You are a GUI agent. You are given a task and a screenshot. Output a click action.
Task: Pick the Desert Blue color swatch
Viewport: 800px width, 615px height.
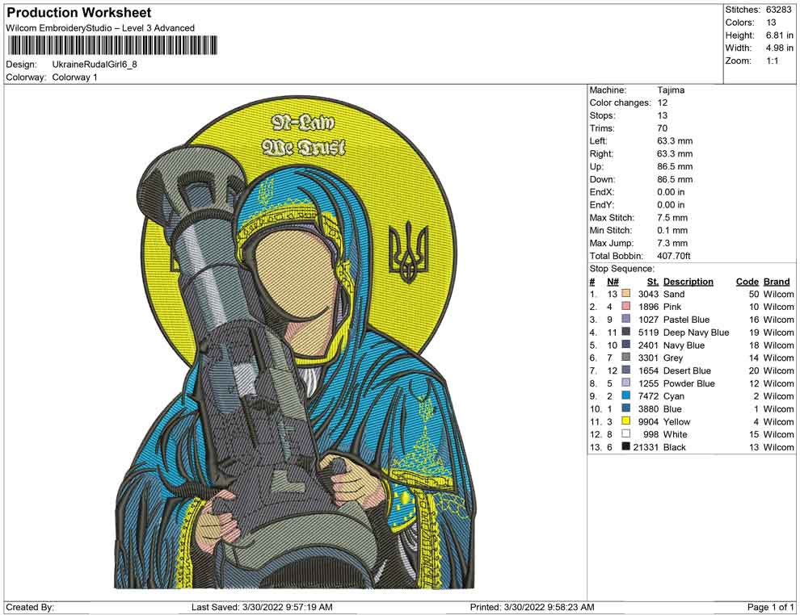(626, 370)
